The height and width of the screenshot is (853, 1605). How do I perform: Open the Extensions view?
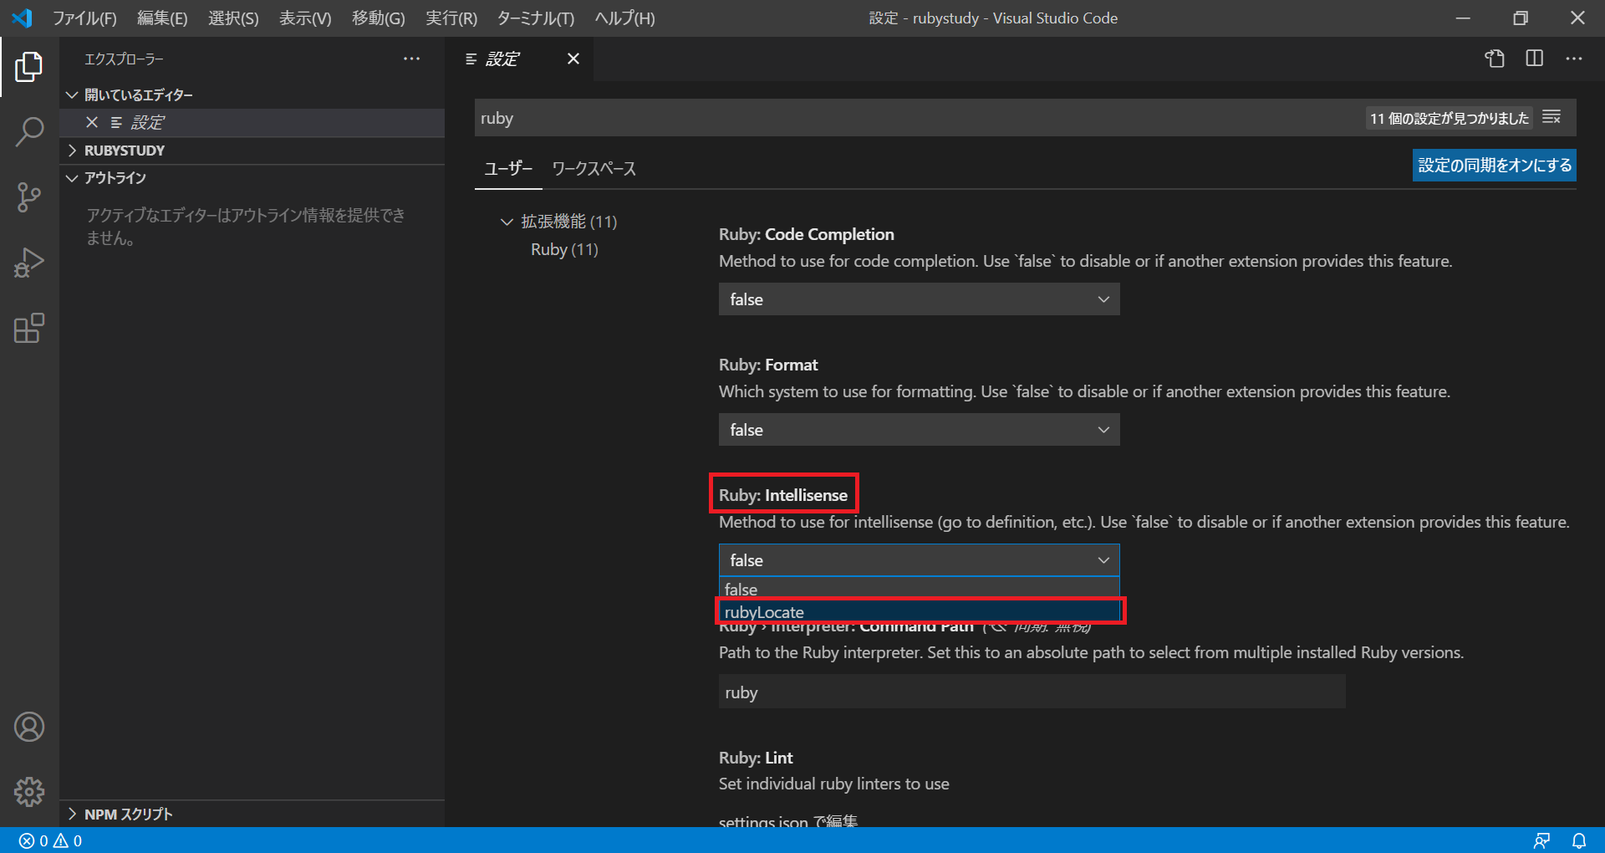(x=29, y=328)
